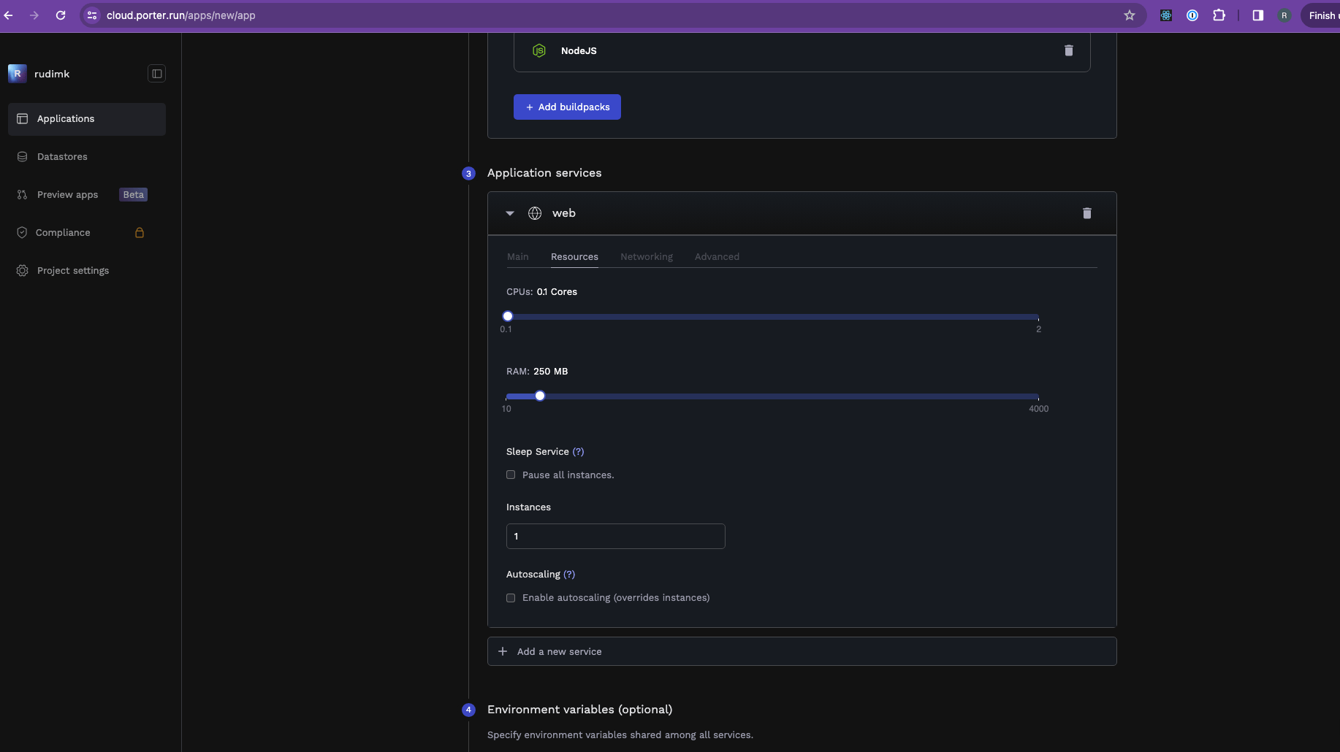Image resolution: width=1340 pixels, height=752 pixels.
Task: Enable autoscaling for the web service
Action: (x=510, y=597)
